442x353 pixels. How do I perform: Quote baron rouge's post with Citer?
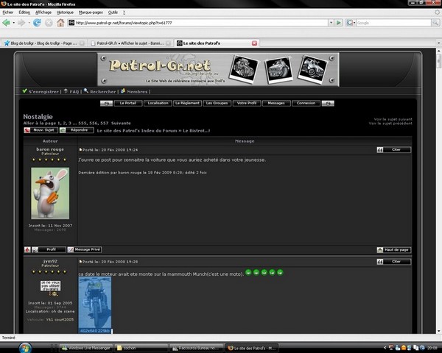pyautogui.click(x=394, y=150)
